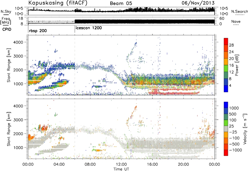
Task: Click the Power [dB] colorbar label
Action: click(x=237, y=65)
